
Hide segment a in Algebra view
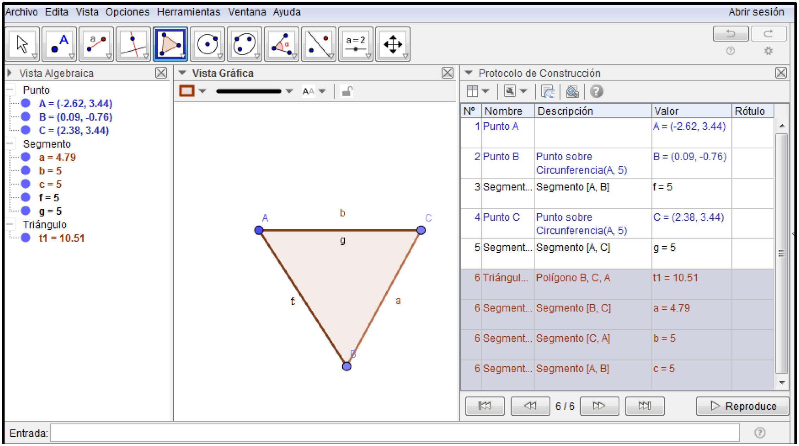[25, 157]
